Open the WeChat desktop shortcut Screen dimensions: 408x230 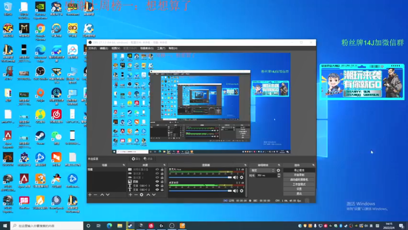click(x=57, y=138)
